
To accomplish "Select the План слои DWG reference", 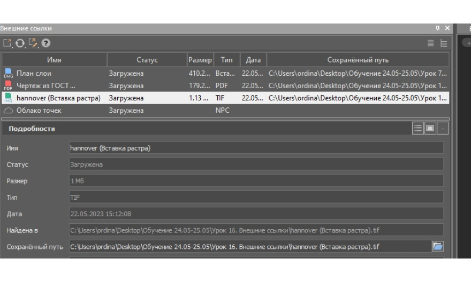I will (34, 73).
